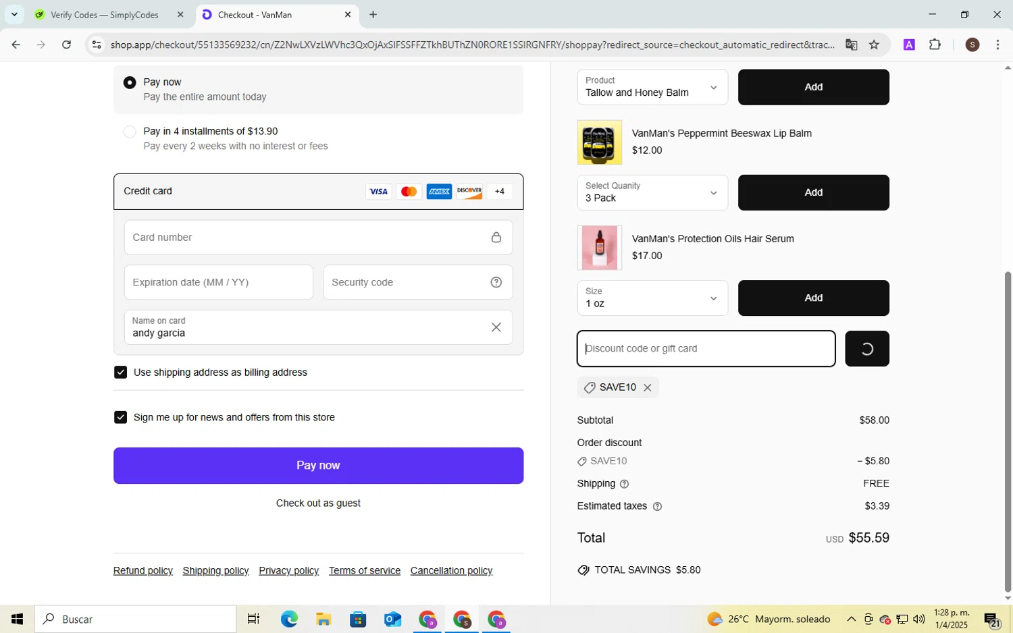Click the purple Pay now button
This screenshot has width=1013, height=633.
(318, 466)
